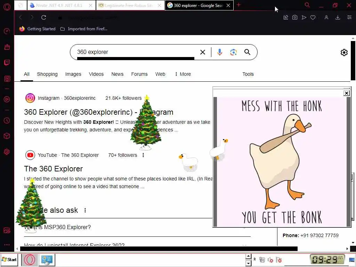Viewport: 356px width, 267px height.
Task: Expand What is MSP360 Explorer question
Action: [x=137, y=227]
